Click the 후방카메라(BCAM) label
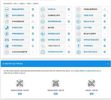Viewport: 111px width, 100px height. (54, 21)
